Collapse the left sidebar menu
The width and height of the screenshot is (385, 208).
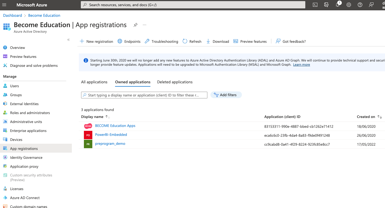point(68,40)
